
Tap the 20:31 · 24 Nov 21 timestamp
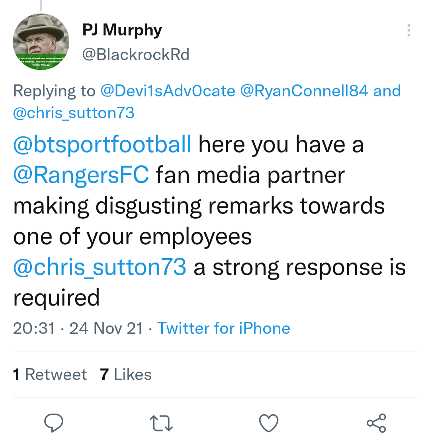point(78,328)
